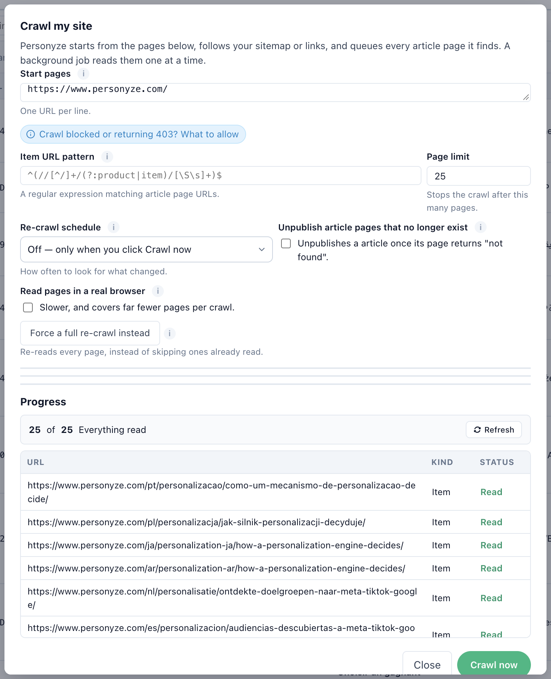Open the crawl blocked 403 help link
551x679 pixels.
click(133, 134)
